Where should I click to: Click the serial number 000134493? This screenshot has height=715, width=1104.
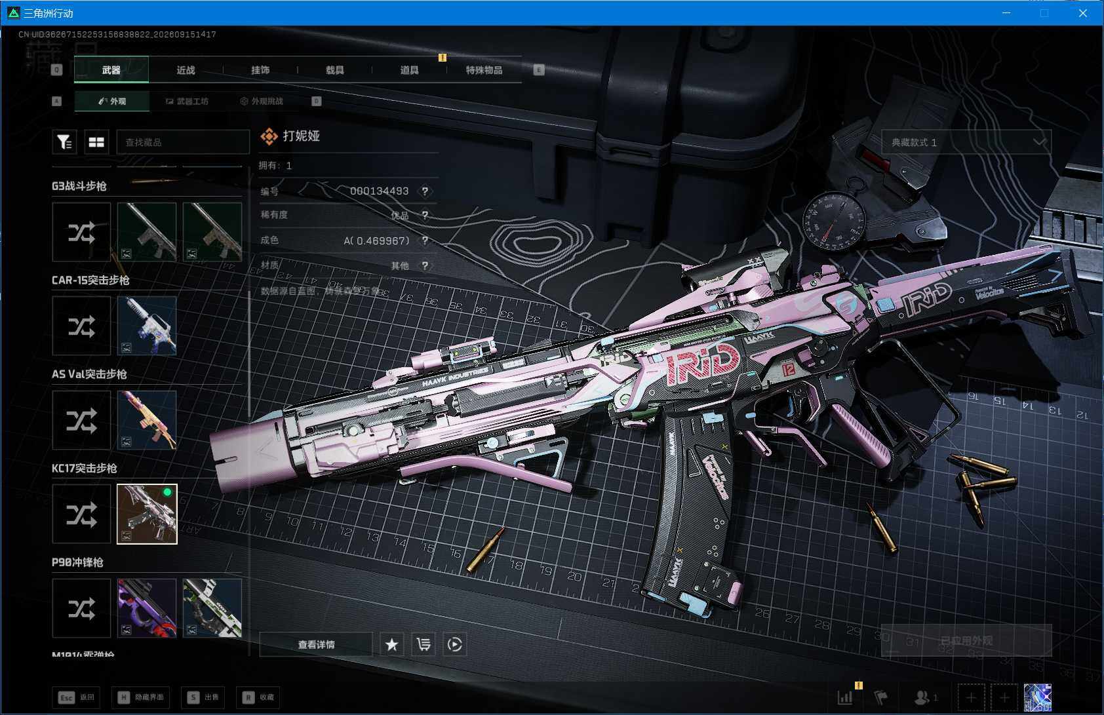tap(379, 191)
